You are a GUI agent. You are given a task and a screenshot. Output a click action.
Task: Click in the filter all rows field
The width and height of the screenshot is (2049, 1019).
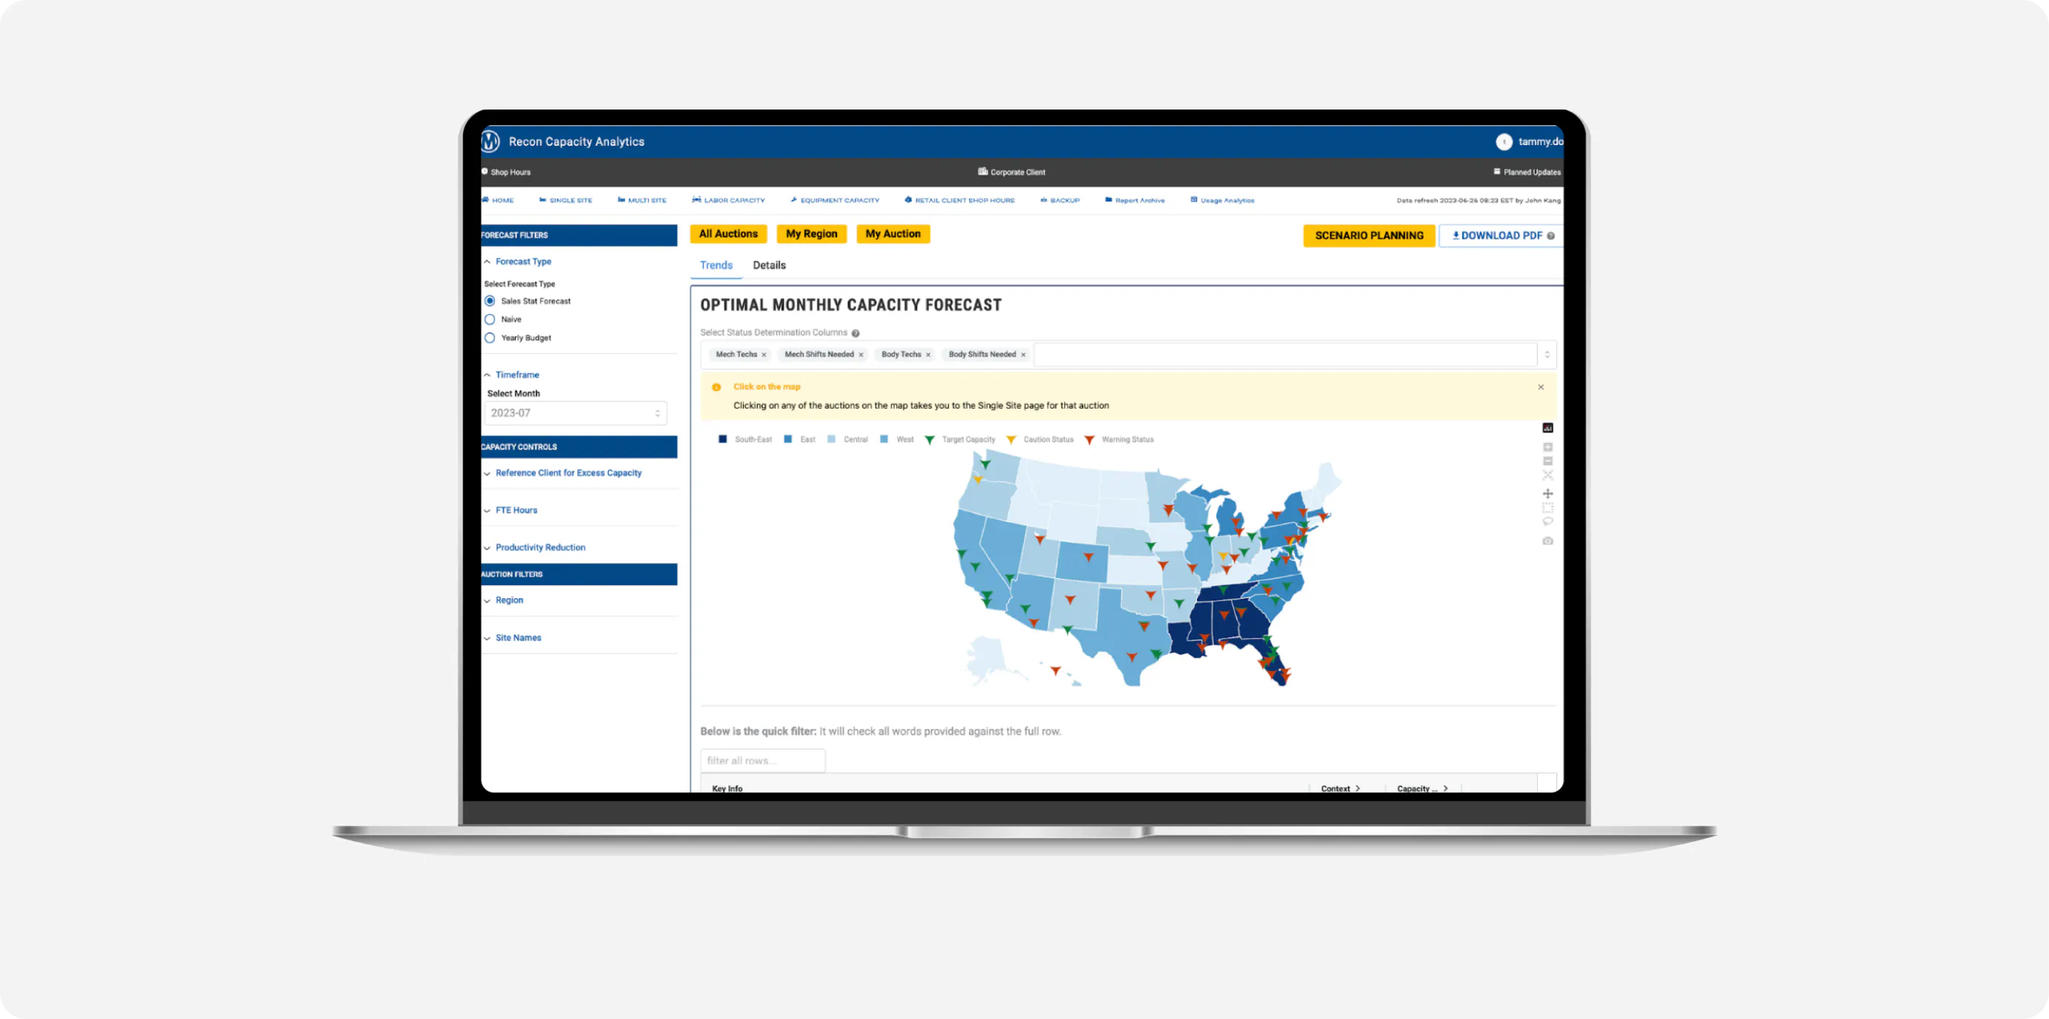pos(762,761)
